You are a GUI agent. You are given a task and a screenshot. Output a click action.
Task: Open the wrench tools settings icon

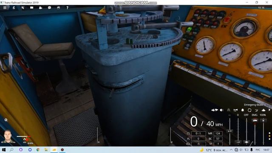click(23, 8)
